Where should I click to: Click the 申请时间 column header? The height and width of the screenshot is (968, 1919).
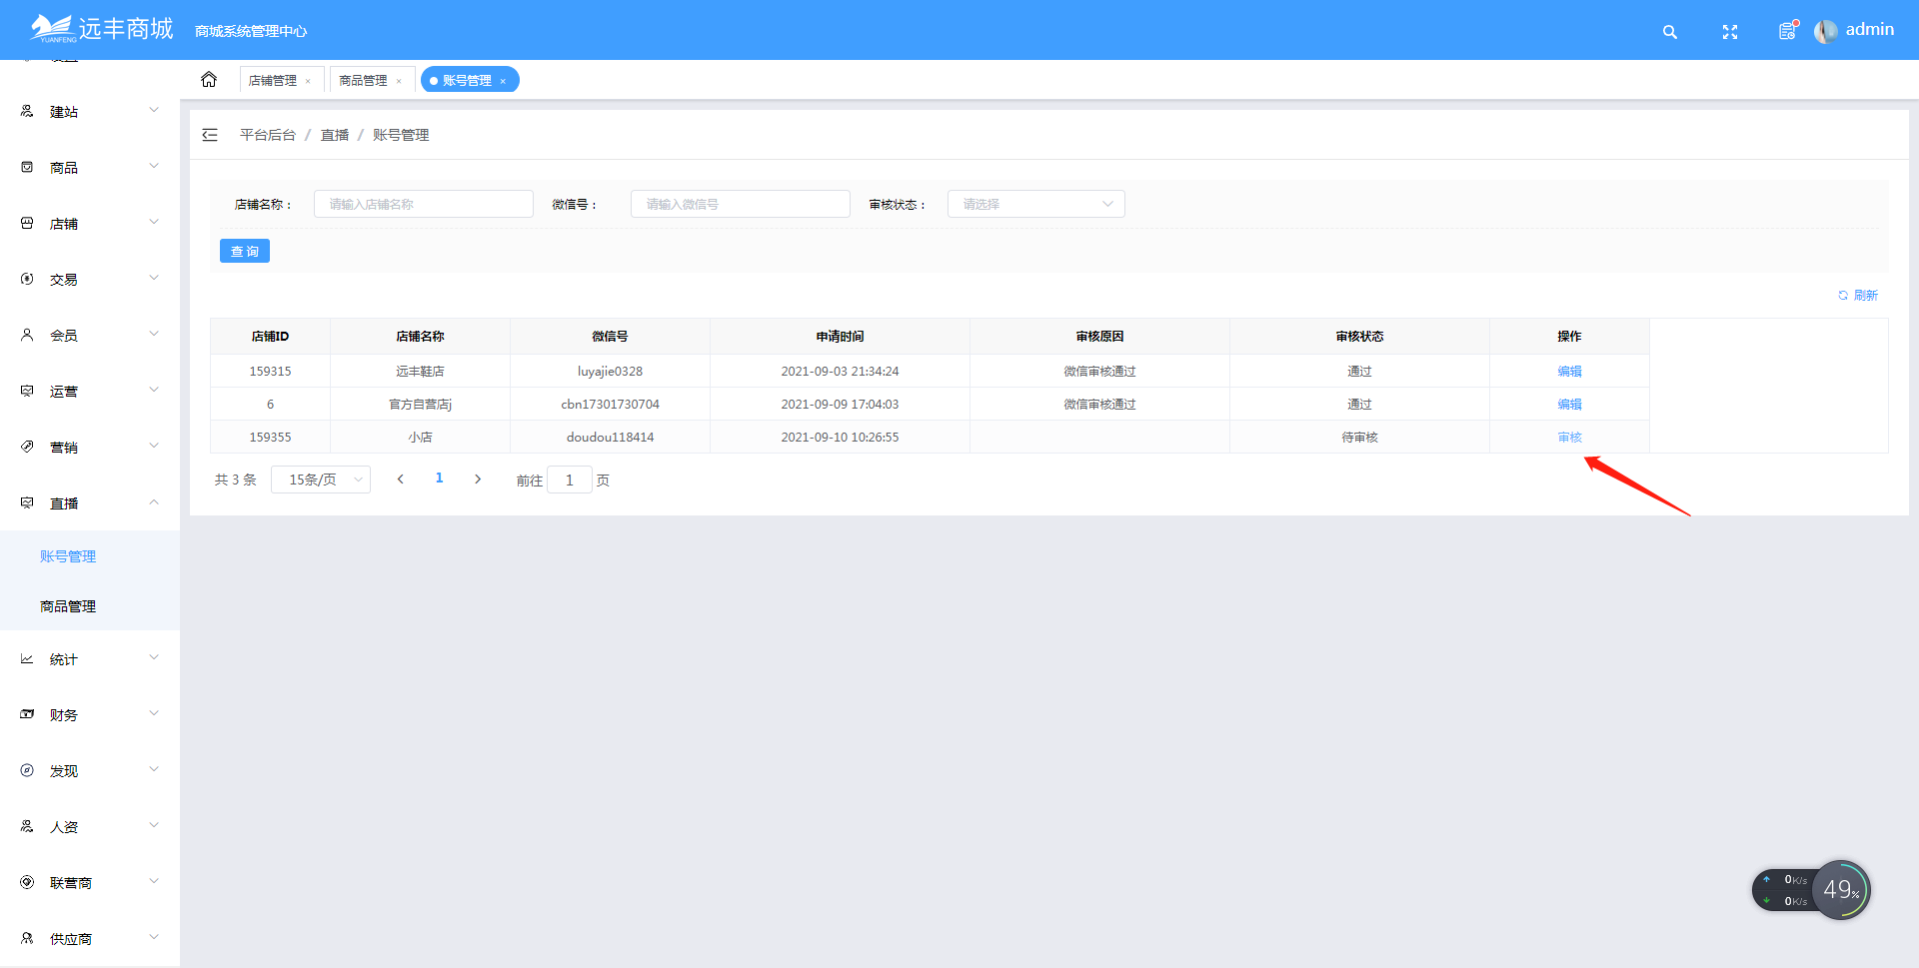840,337
